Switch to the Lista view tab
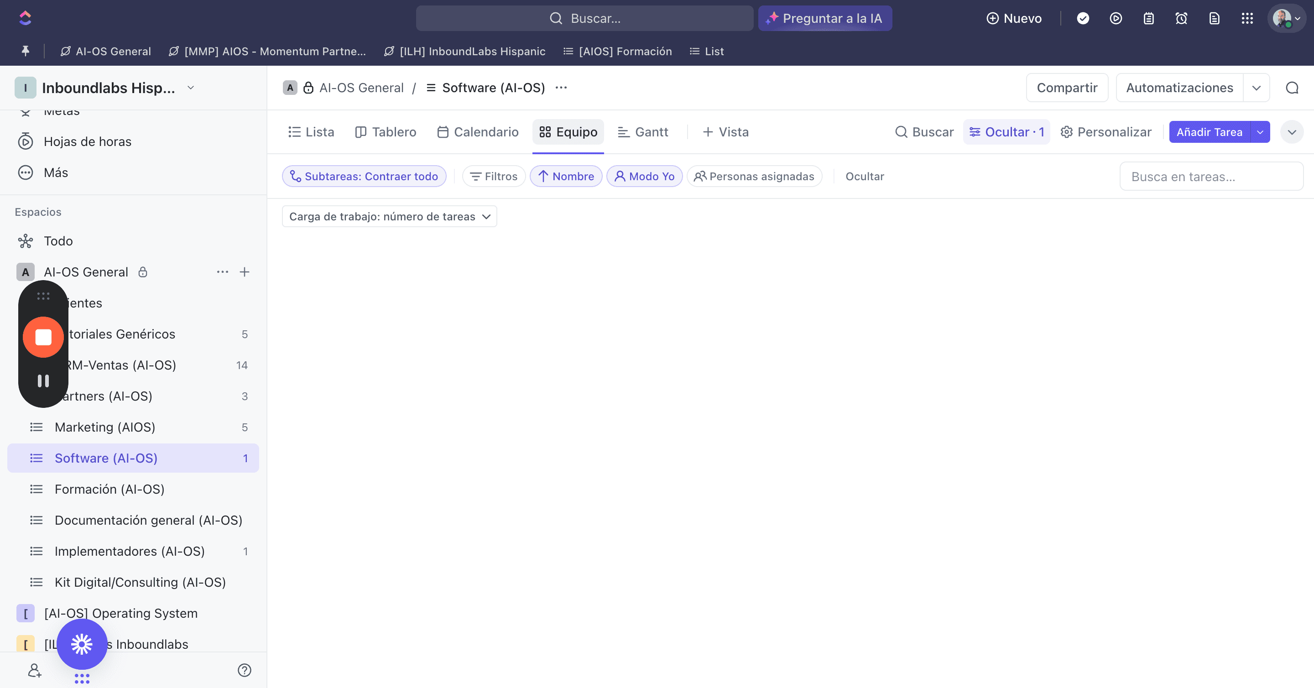 [x=311, y=132]
